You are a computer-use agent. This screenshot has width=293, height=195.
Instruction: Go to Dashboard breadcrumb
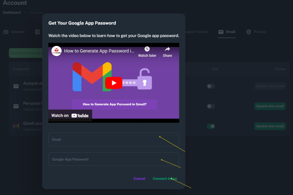tap(12, 13)
